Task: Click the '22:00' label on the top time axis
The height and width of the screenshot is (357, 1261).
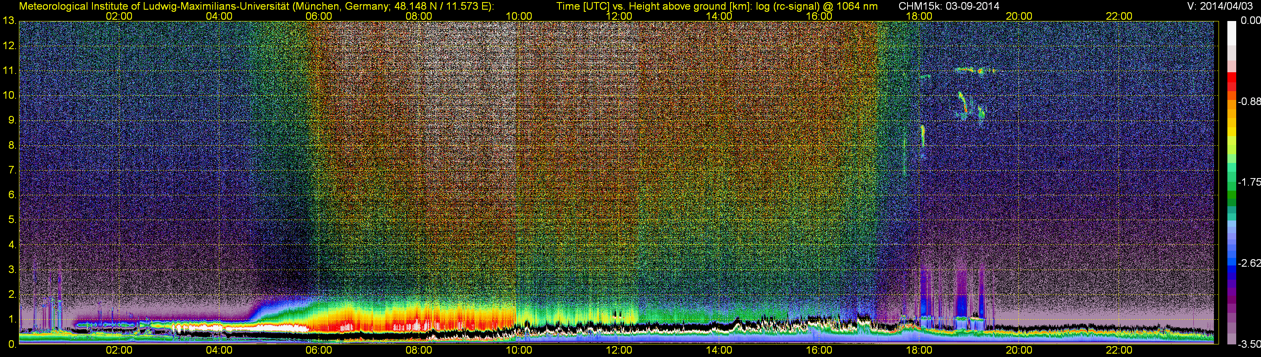Action: pyautogui.click(x=1119, y=16)
